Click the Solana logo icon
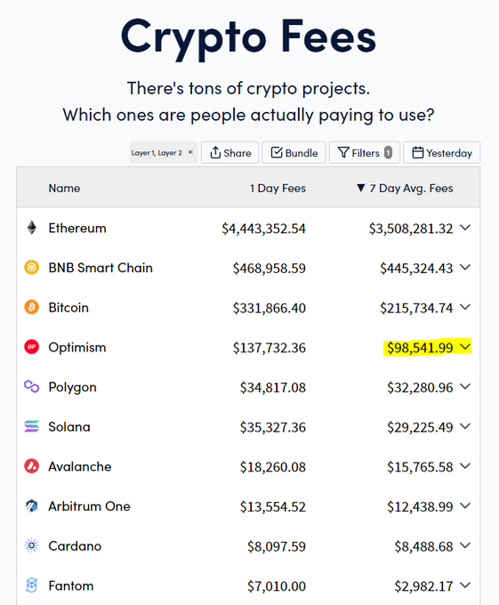 click(x=32, y=426)
